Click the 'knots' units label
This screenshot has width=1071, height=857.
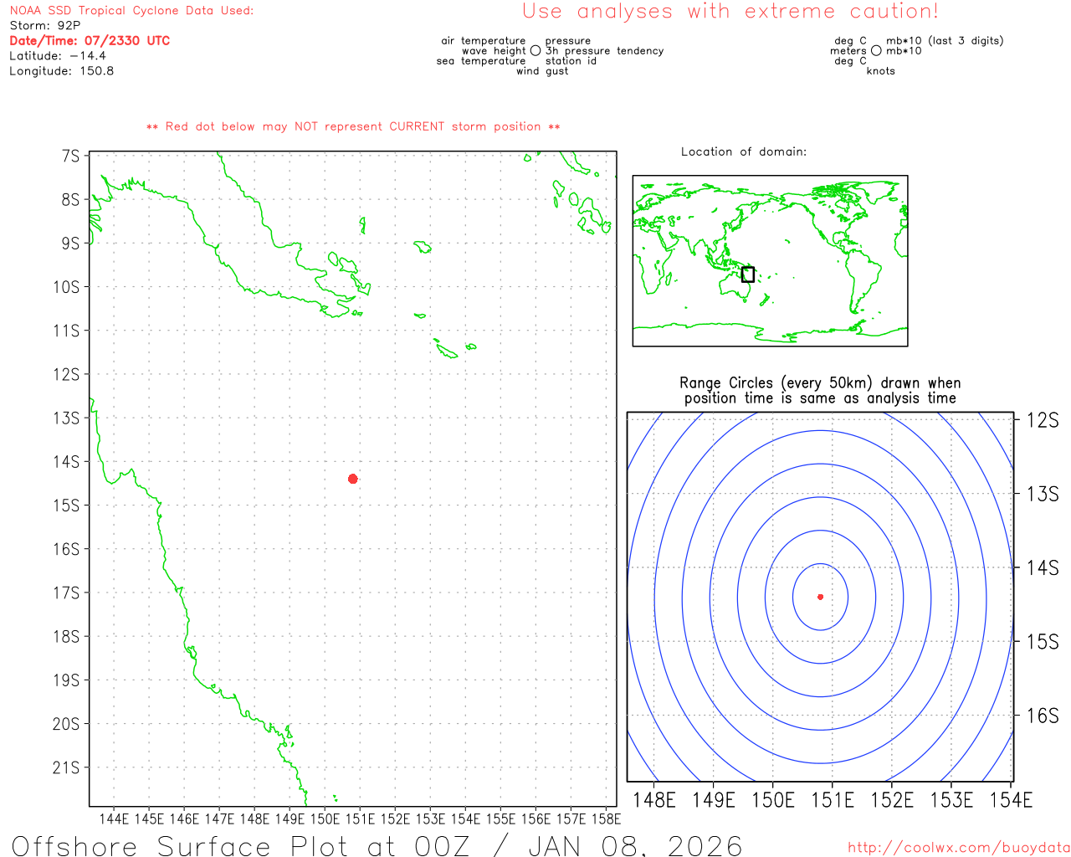click(x=881, y=71)
